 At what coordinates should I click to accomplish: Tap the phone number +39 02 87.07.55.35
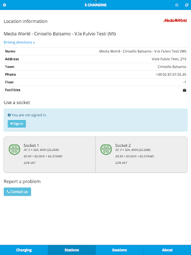point(171,74)
